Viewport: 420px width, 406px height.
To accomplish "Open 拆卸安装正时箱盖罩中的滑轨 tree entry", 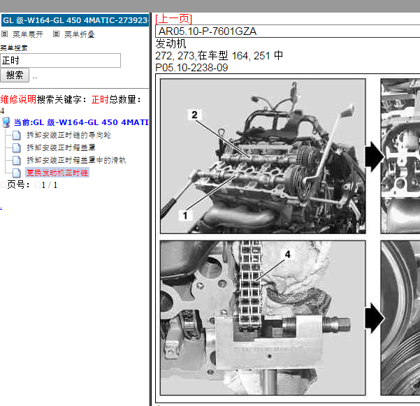I will pos(76,160).
